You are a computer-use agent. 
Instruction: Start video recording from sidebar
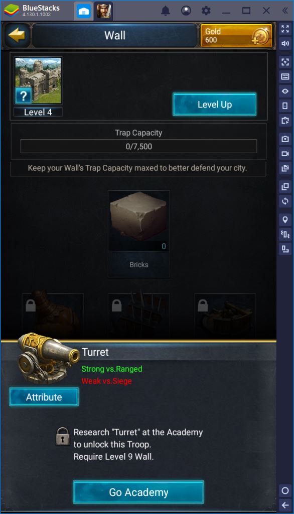tap(285, 154)
